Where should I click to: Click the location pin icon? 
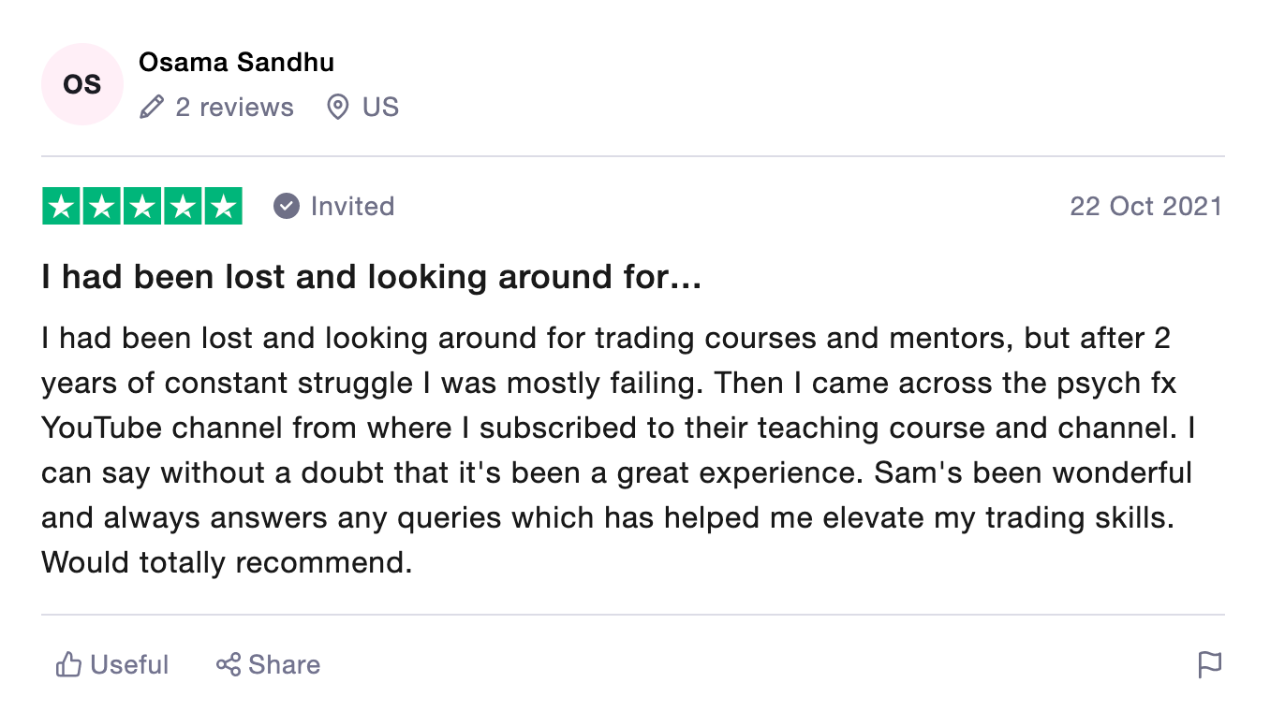337,108
